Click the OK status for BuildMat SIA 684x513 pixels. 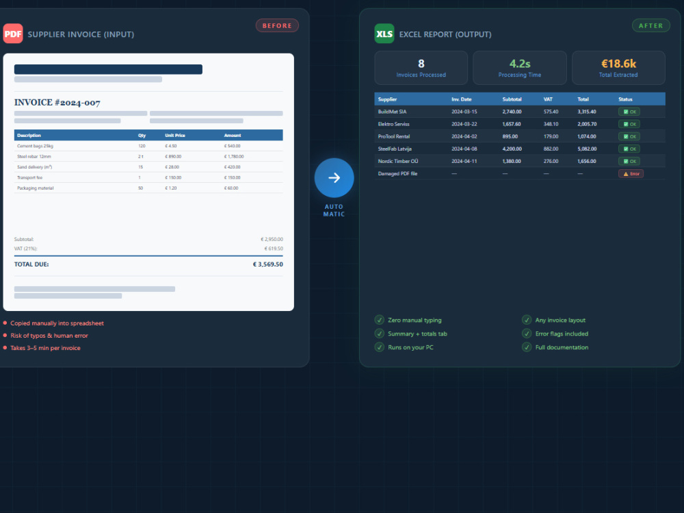(x=629, y=112)
